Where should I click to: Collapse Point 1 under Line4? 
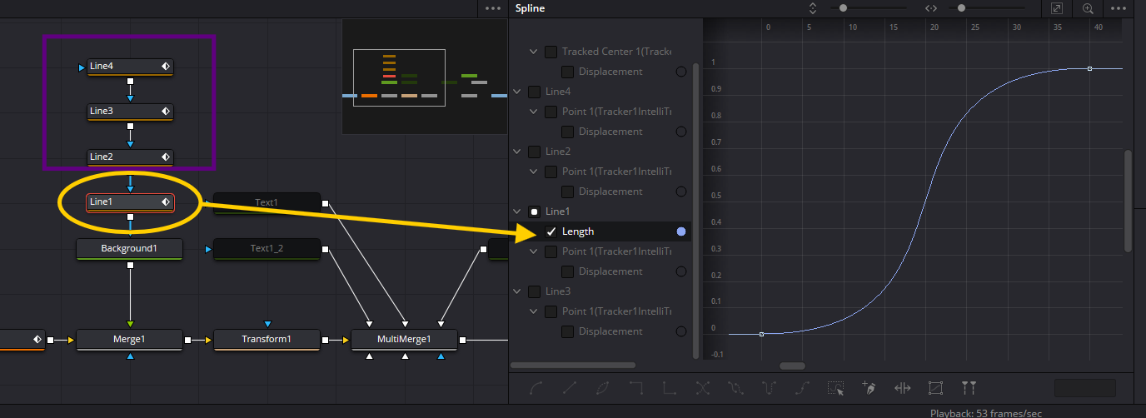click(534, 112)
